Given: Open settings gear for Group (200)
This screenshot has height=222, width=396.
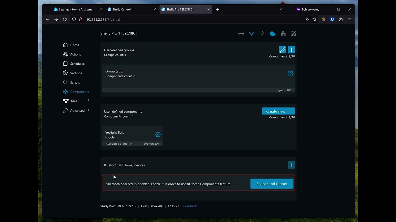Looking at the screenshot, I should 291,73.
